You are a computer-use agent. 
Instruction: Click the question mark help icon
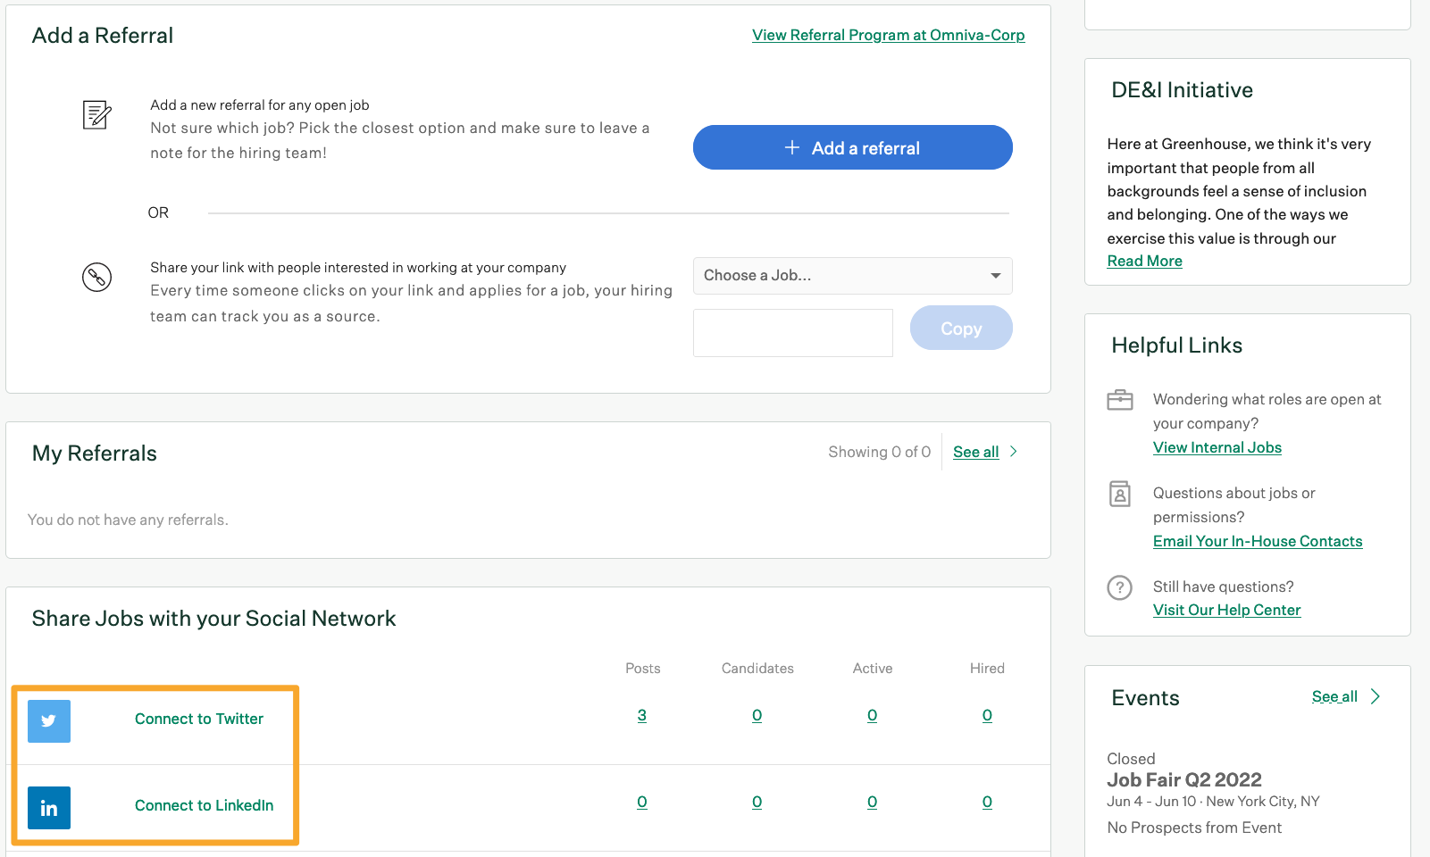1119,587
